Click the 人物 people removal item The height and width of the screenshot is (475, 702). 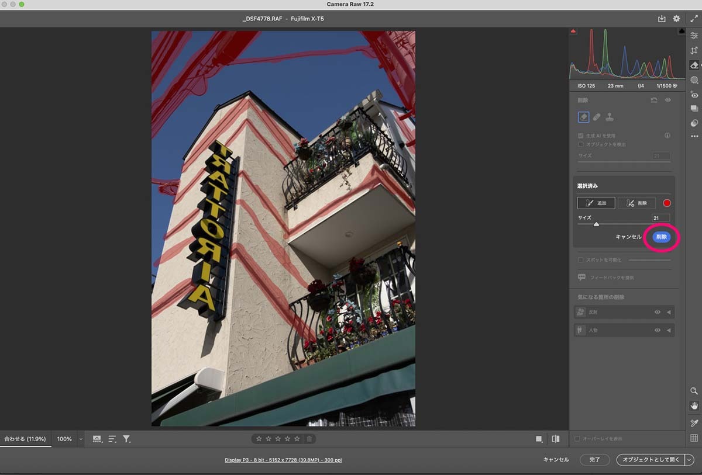624,330
